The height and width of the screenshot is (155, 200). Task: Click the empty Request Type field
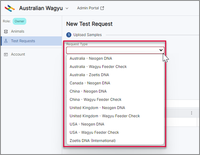[115, 50]
